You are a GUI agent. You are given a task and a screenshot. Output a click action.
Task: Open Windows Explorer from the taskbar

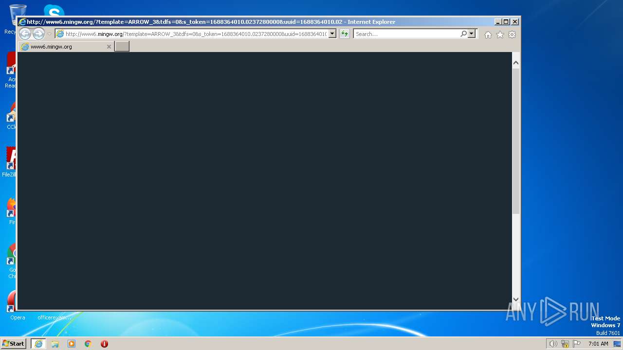coord(55,344)
